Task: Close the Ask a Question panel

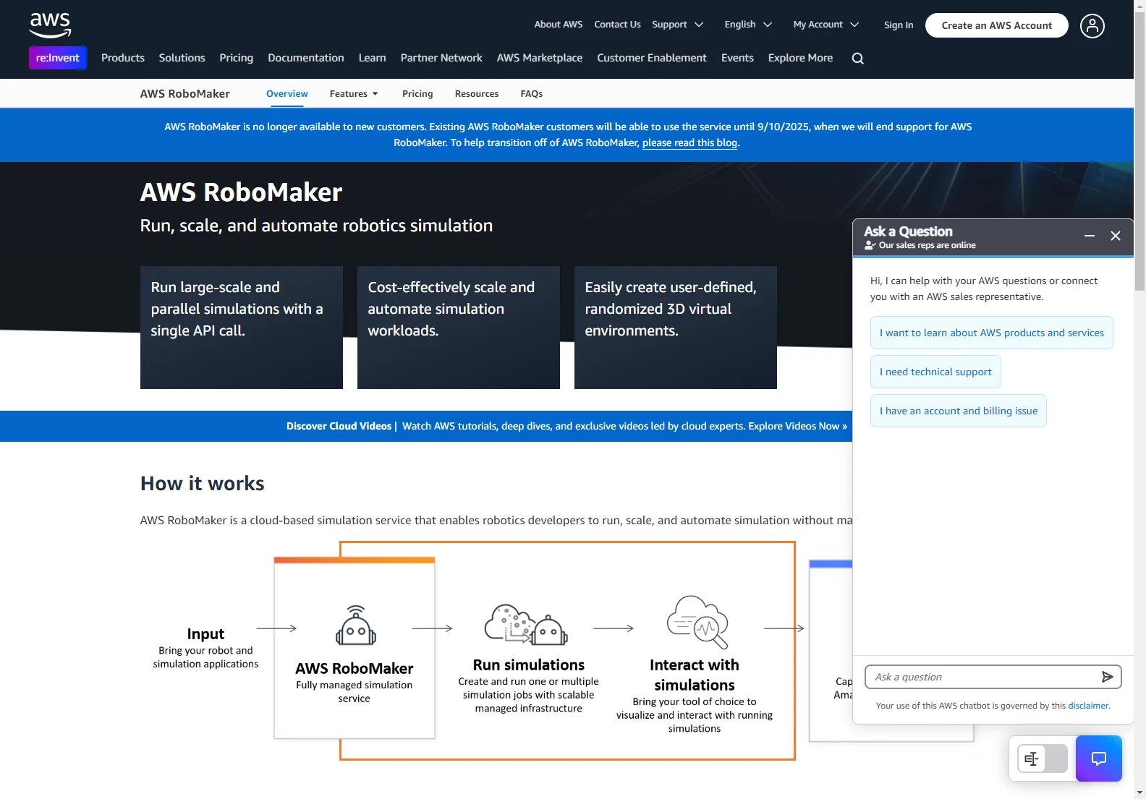Action: (1116, 236)
